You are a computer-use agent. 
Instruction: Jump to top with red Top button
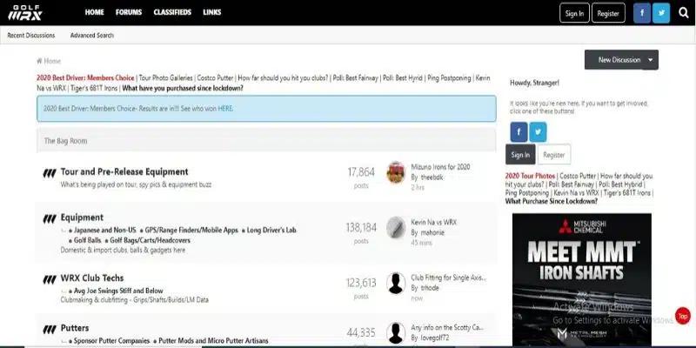683,316
